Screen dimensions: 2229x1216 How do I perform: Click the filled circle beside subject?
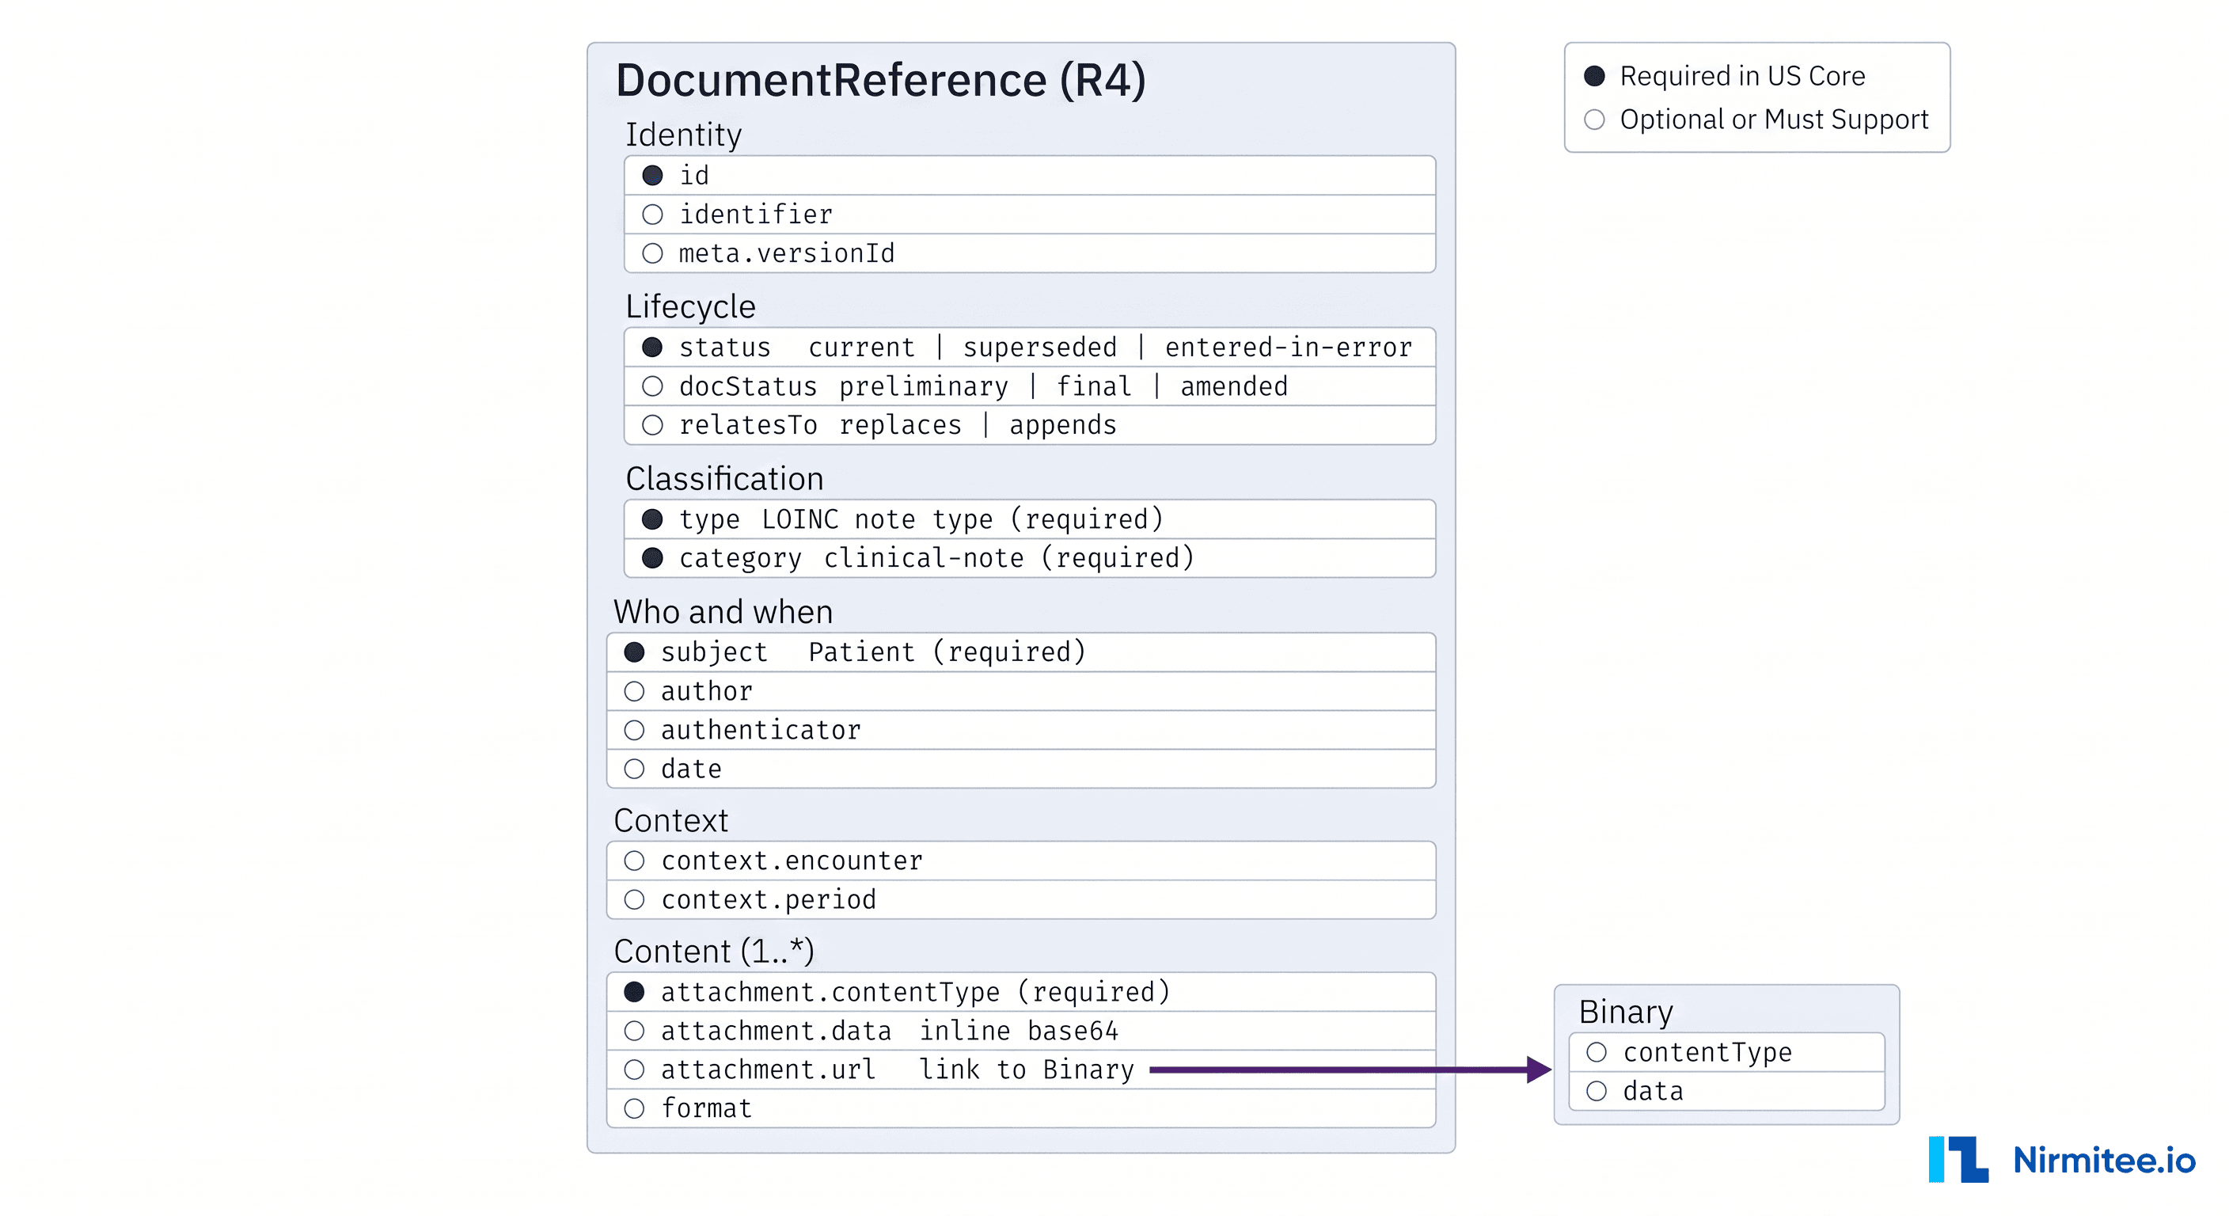coord(634,652)
